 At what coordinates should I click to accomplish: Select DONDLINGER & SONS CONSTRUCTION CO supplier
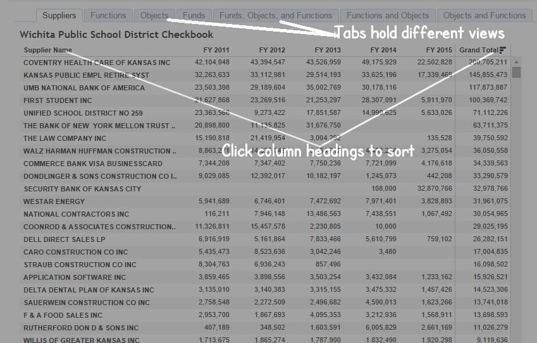pyautogui.click(x=100, y=176)
